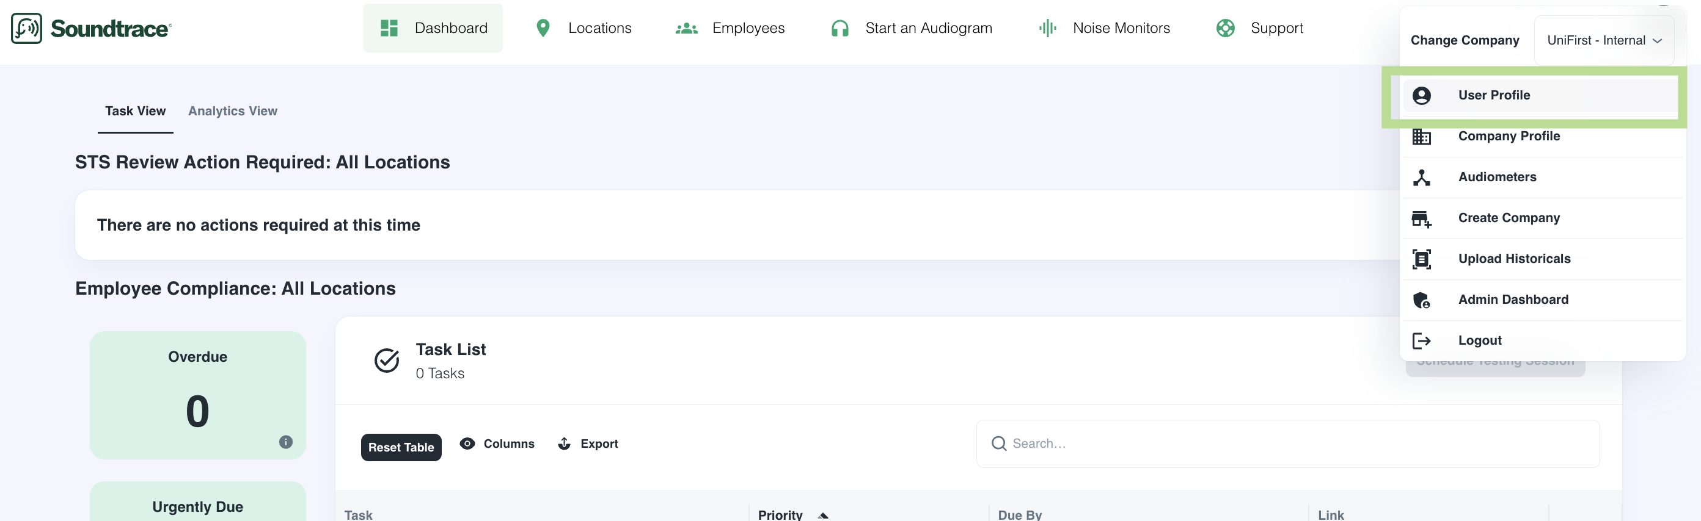Sort by the Priority arrow

823,516
